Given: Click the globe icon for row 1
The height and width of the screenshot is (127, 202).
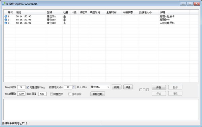Looking at the screenshot, I should coord(6,16).
